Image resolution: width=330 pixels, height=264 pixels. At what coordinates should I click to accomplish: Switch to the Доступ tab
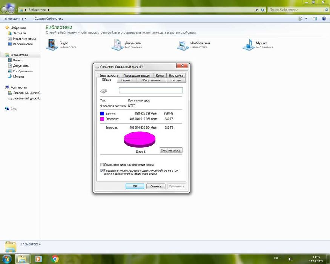pos(176,80)
